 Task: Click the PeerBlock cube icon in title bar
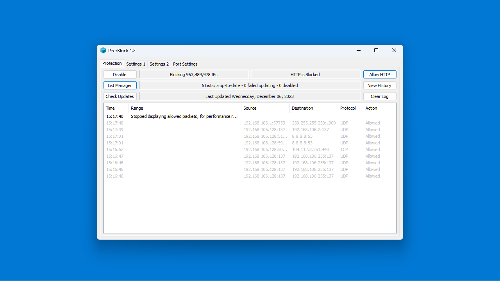(103, 50)
